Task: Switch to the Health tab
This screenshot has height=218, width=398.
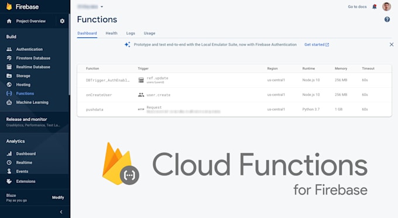Action: (x=111, y=33)
